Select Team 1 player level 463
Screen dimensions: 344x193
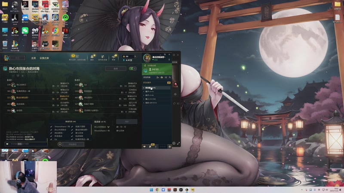(x=38, y=104)
